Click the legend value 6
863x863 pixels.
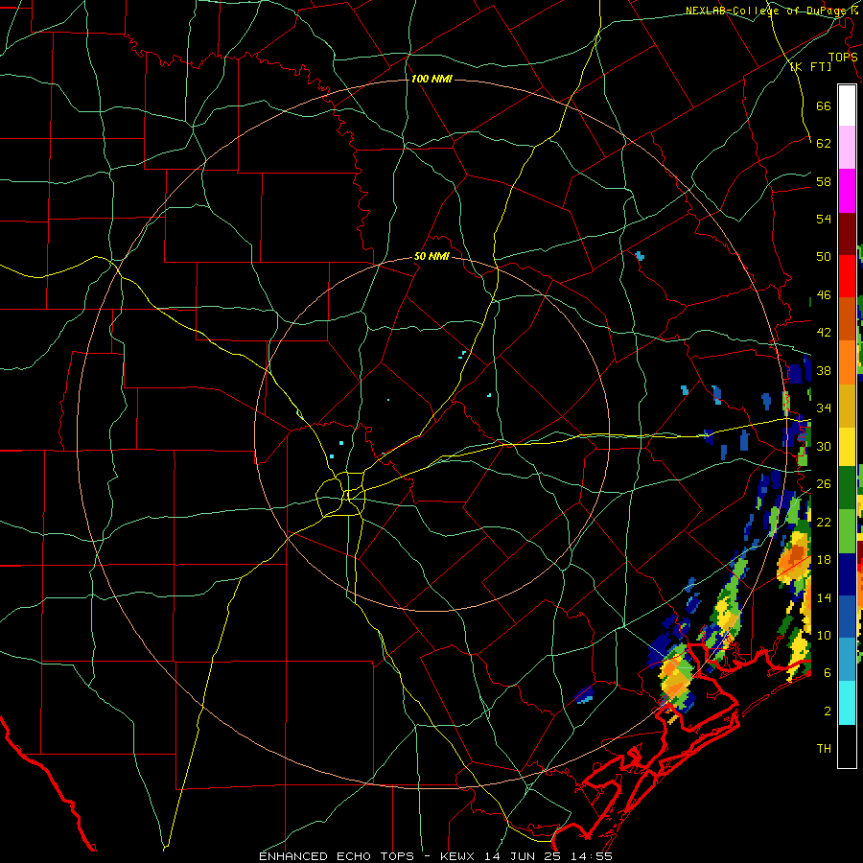[x=828, y=672]
